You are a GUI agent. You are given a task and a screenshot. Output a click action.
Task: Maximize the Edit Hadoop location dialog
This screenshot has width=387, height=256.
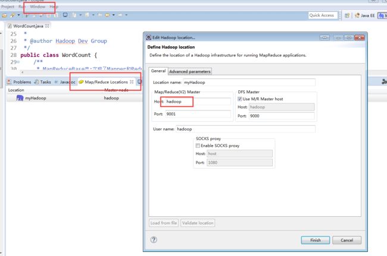pos(349,37)
